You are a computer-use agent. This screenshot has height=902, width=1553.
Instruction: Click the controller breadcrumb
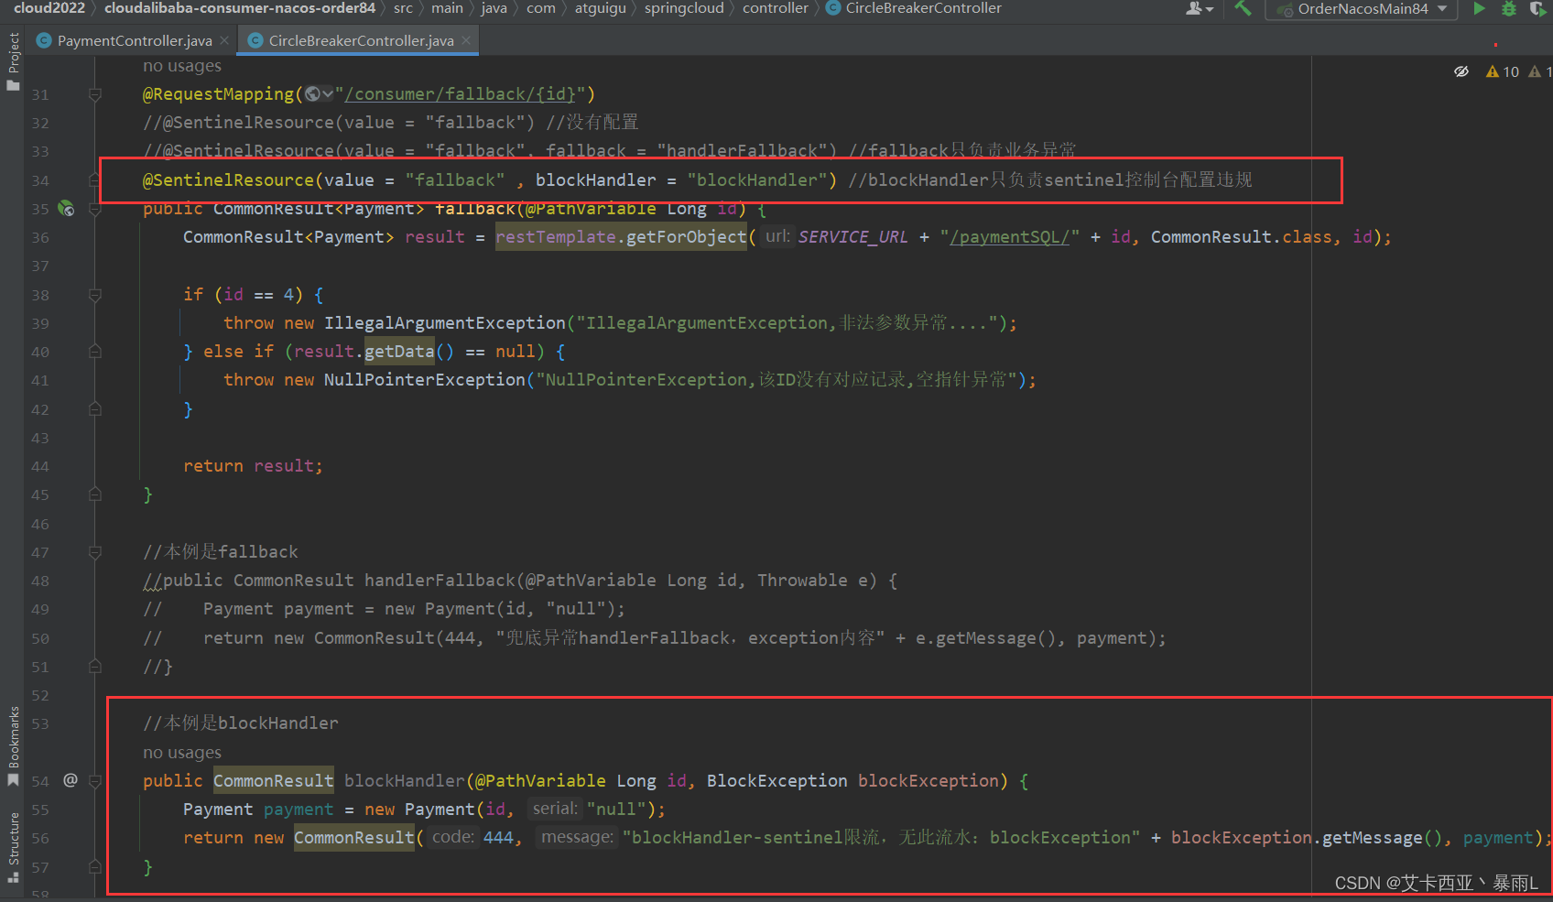point(776,8)
